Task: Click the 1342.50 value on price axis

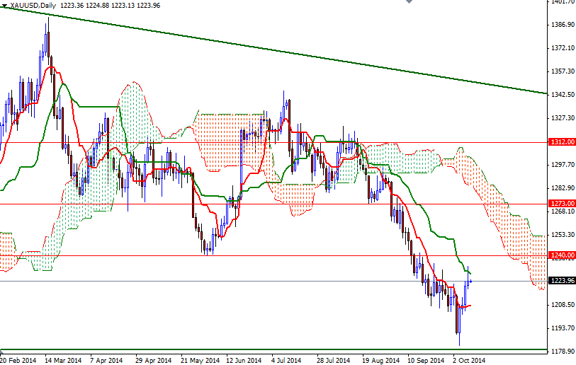Action: [x=560, y=95]
